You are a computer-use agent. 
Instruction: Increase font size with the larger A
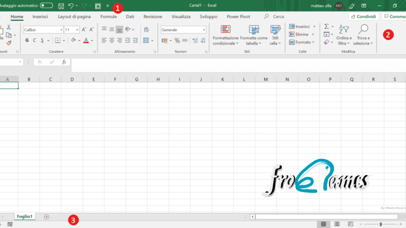[x=84, y=30]
